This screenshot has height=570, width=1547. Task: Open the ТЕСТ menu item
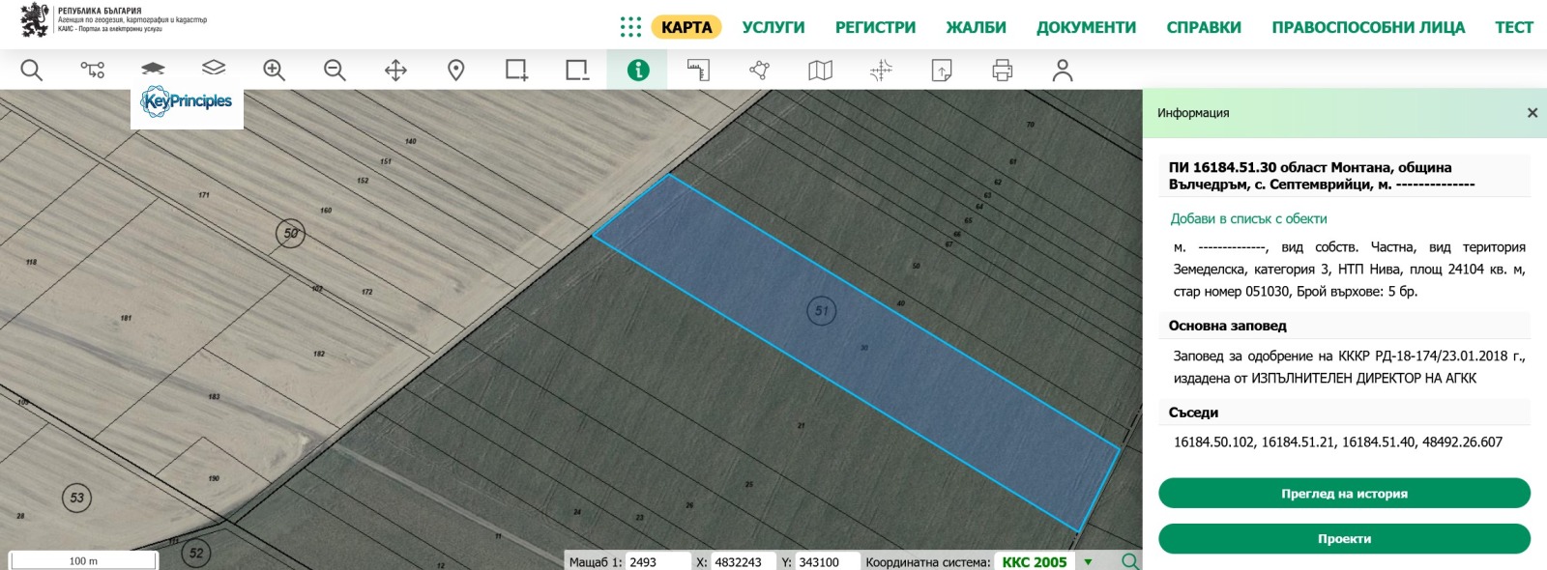pos(1514,27)
